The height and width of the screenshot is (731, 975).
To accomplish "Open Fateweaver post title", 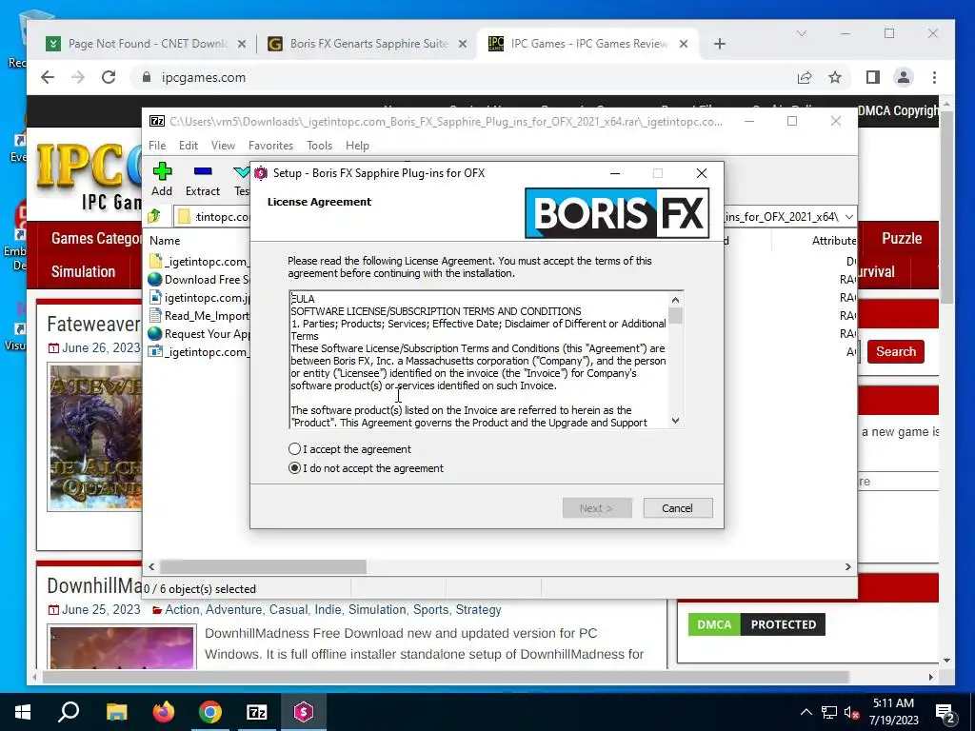I will (94, 324).
